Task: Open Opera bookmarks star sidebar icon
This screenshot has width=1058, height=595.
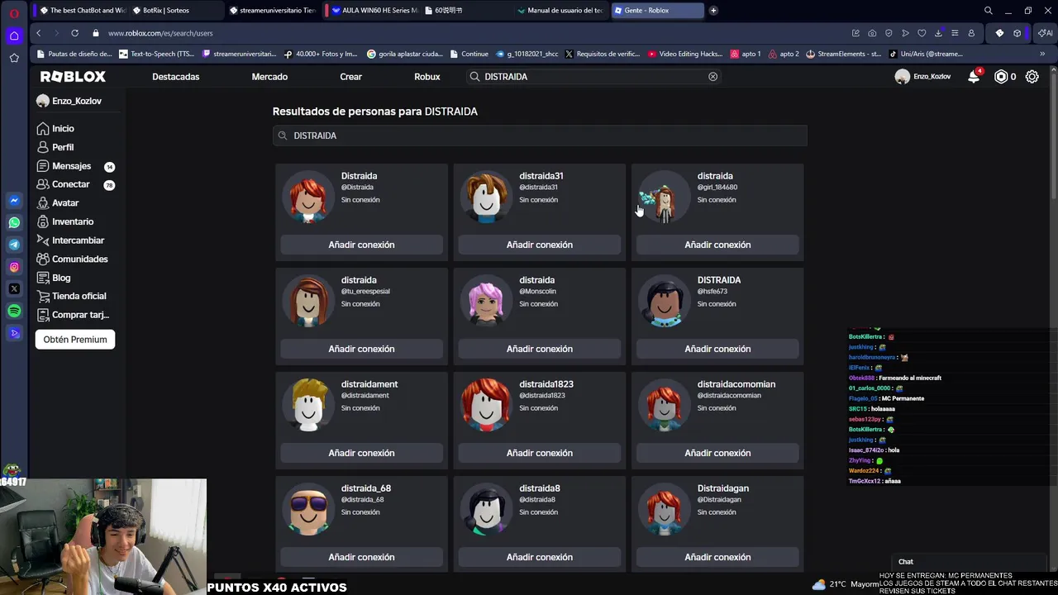Action: coord(14,58)
